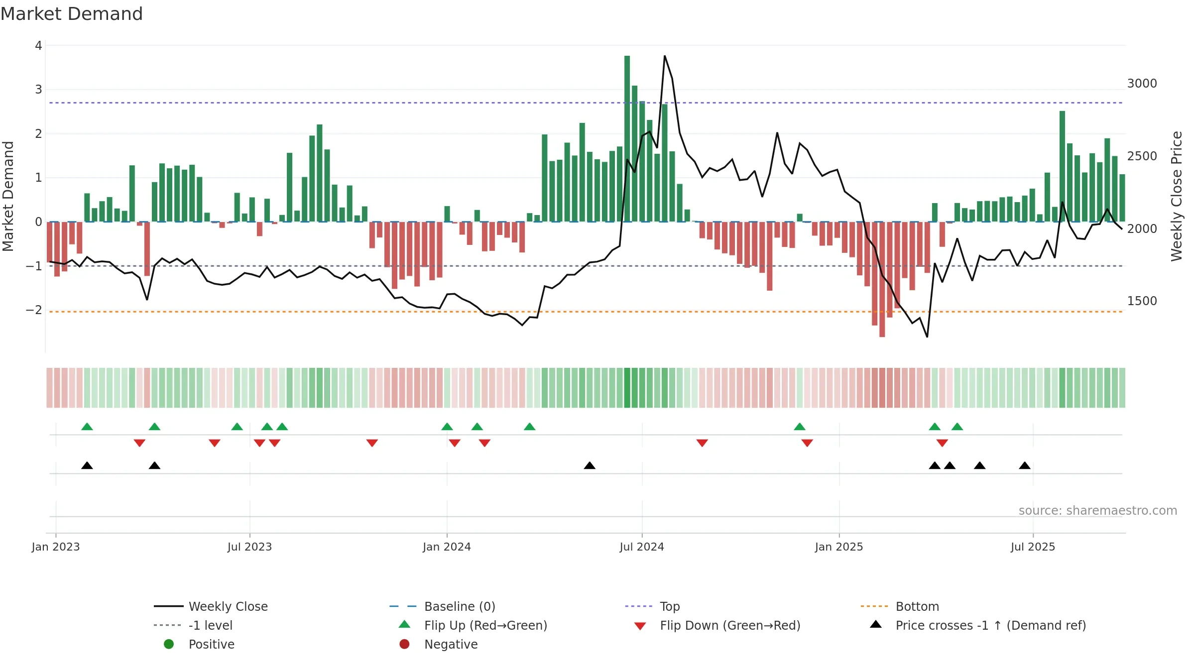Toggle the Bottom legend label
The image size is (1195, 672).
917,606
